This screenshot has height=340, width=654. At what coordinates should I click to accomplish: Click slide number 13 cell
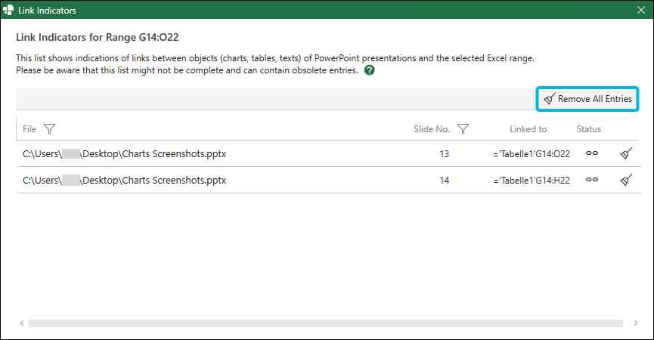(445, 153)
